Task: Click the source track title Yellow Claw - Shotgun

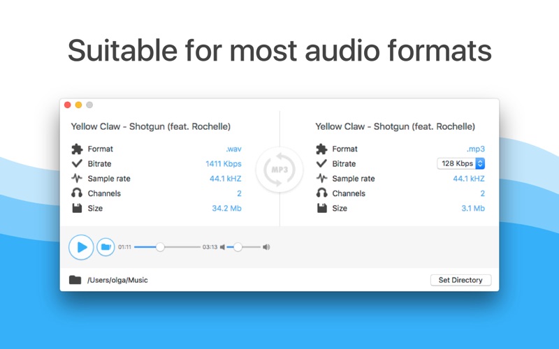Action: pyautogui.click(x=151, y=126)
